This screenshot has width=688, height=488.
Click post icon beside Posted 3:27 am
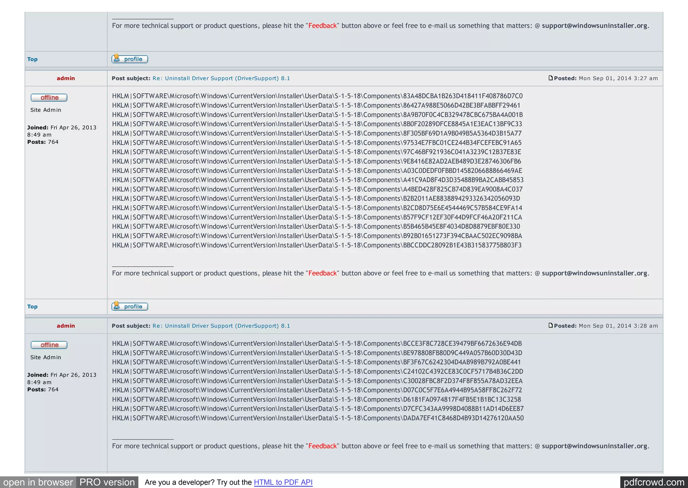tap(550, 78)
